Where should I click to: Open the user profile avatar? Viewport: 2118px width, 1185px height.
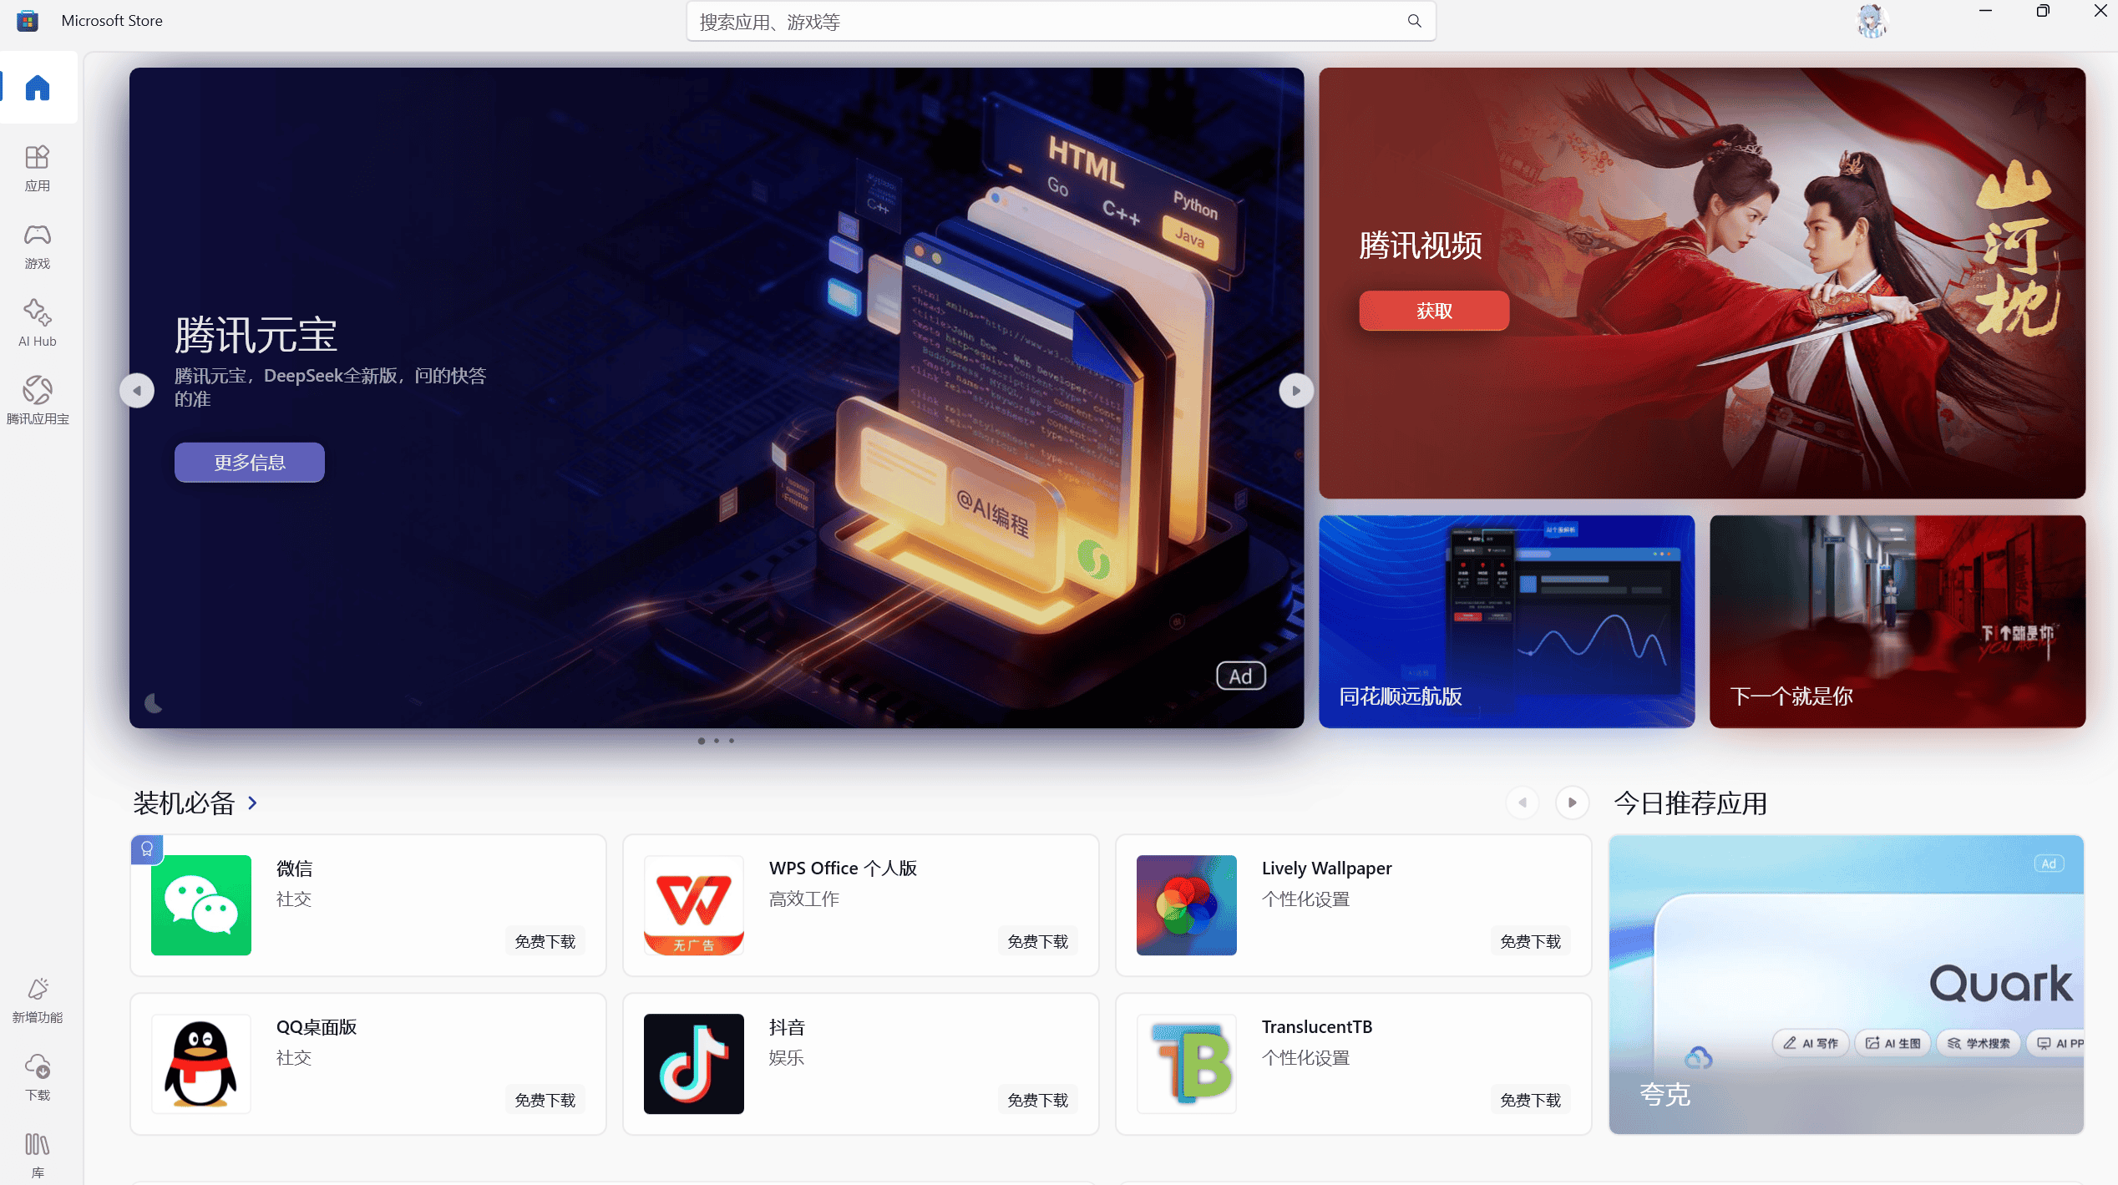tap(1871, 21)
